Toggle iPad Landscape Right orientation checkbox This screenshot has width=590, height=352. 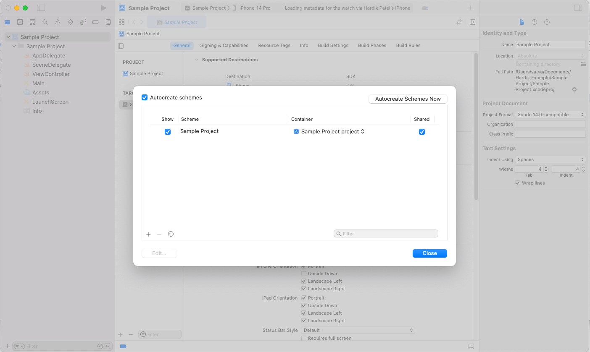click(304, 321)
